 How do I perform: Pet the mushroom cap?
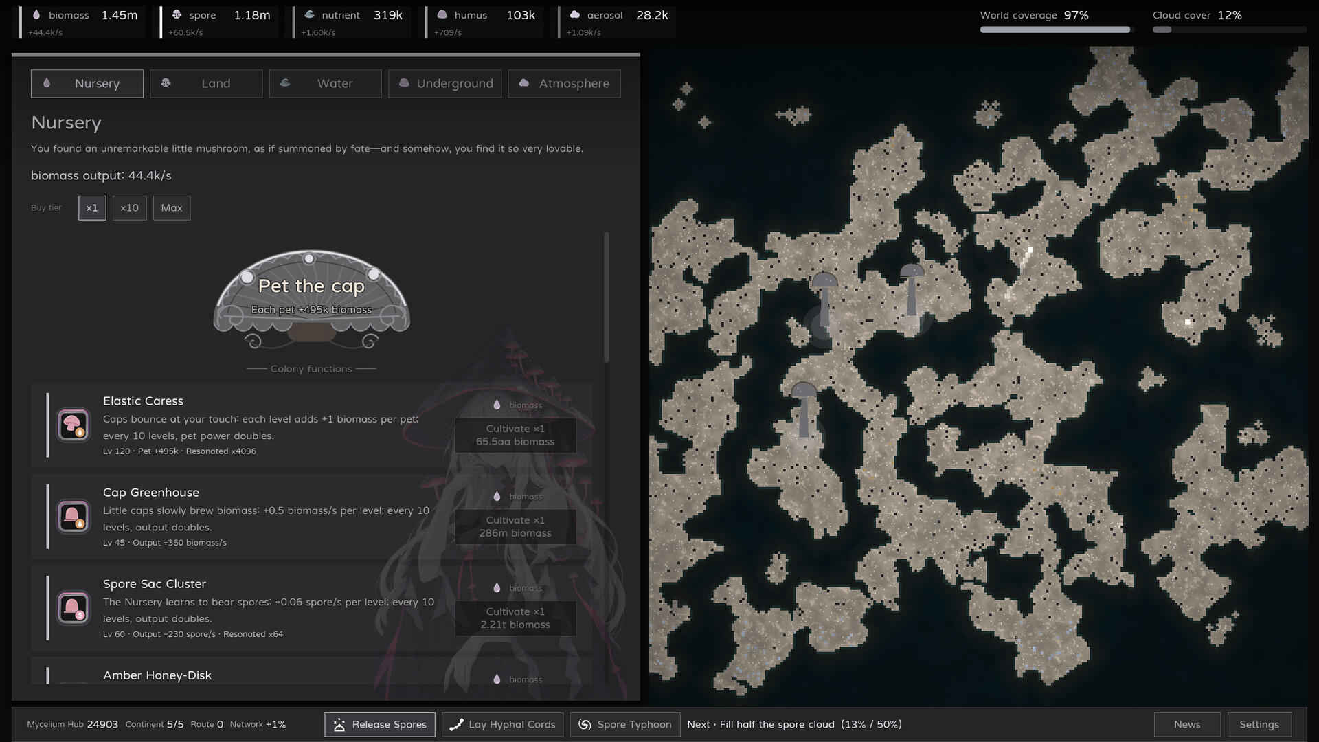tap(311, 299)
